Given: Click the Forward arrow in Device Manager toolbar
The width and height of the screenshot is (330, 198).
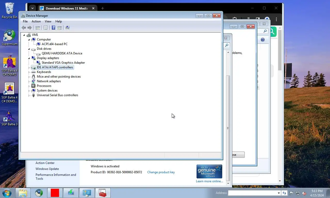Looking at the screenshot, I should pos(30,28).
